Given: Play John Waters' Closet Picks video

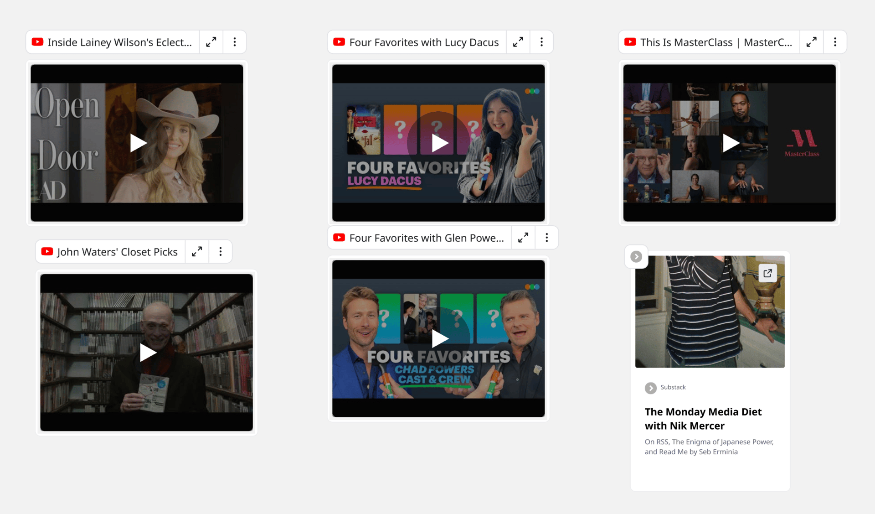Looking at the screenshot, I should [x=147, y=353].
